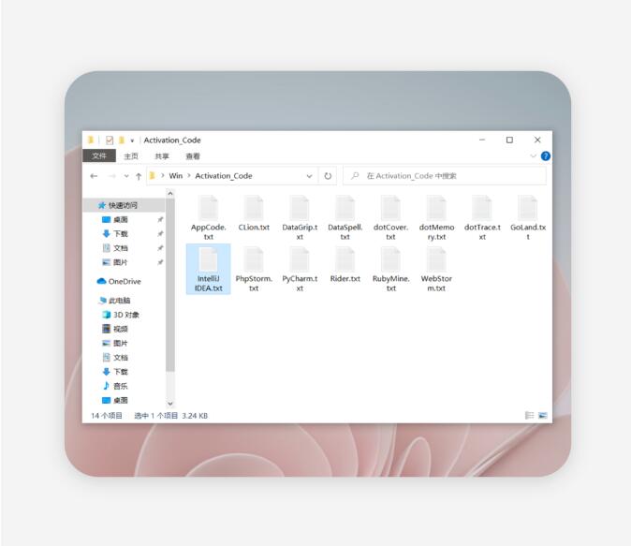
Task: Open the 文件 menu tab
Action: coord(100,156)
